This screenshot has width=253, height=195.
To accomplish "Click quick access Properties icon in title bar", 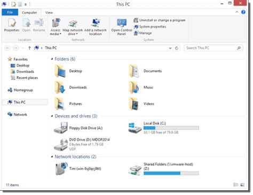I will [14, 4].
